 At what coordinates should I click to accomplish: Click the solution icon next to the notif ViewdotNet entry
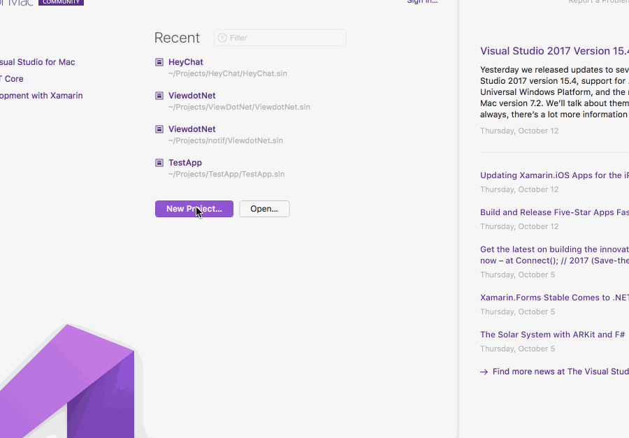tap(159, 129)
